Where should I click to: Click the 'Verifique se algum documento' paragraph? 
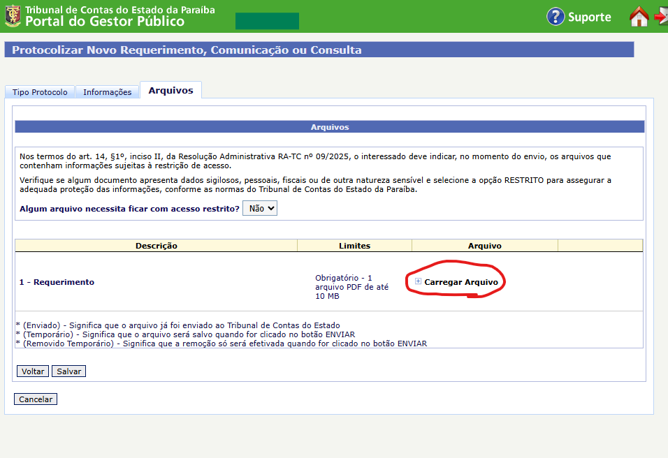tap(315, 185)
